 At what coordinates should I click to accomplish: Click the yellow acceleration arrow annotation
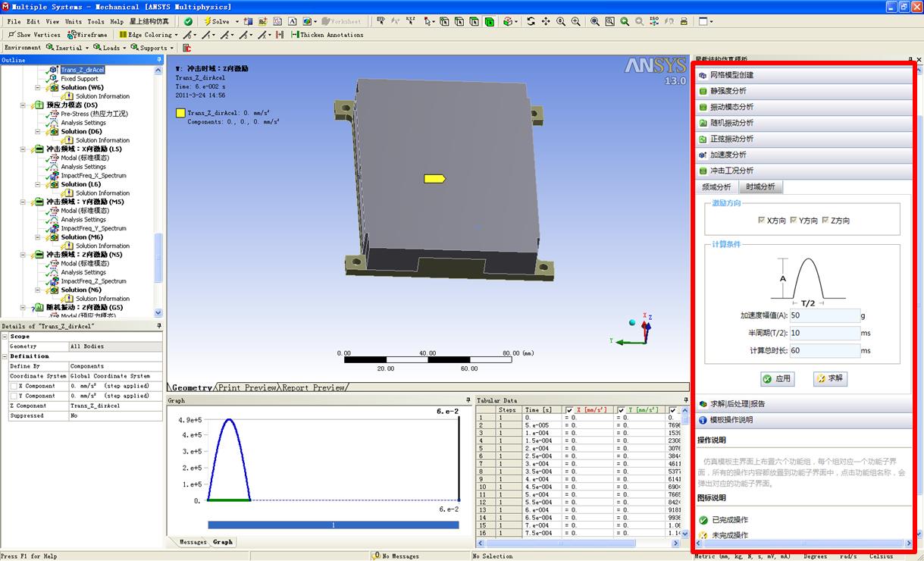[x=434, y=179]
